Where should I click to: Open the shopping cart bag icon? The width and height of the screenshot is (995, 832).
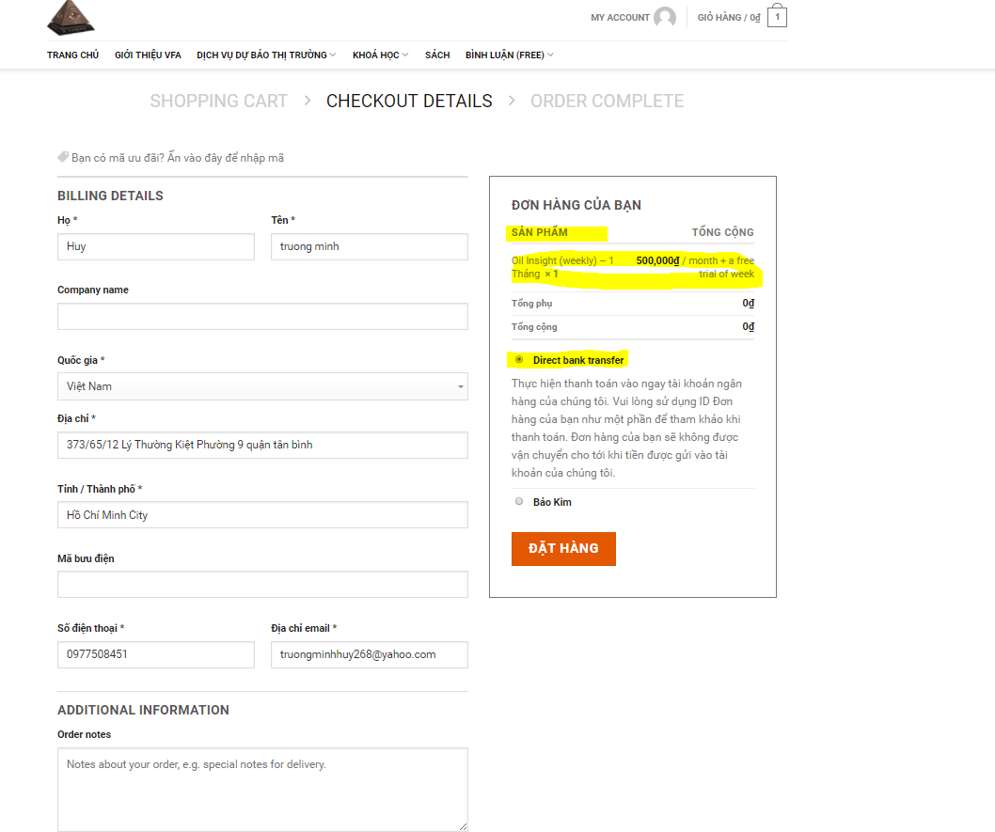[x=777, y=17]
